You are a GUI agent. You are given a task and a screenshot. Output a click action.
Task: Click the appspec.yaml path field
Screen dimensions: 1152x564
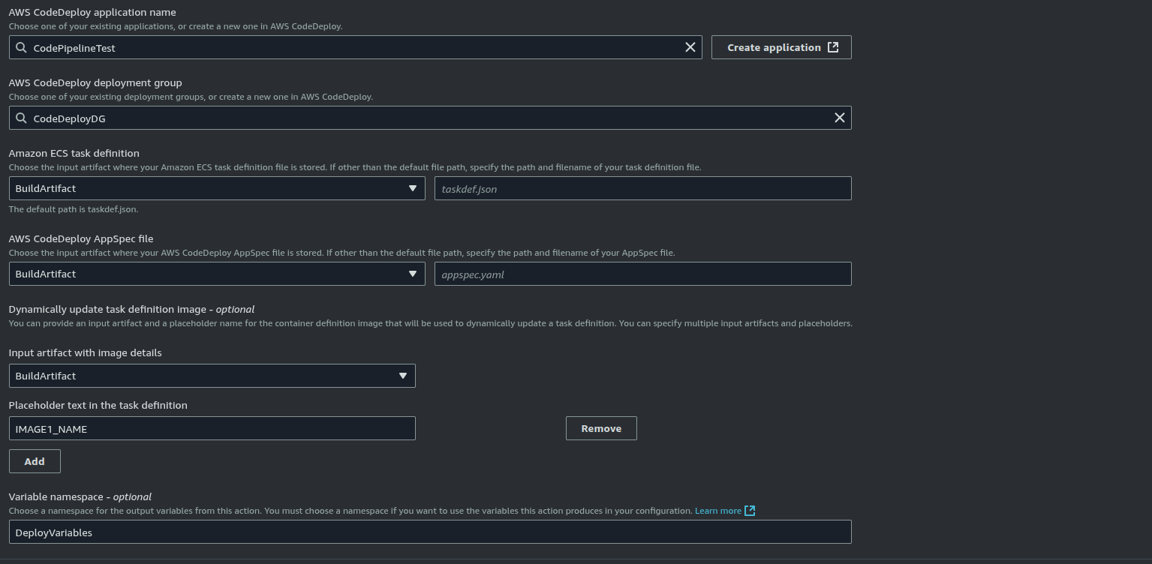tap(643, 274)
